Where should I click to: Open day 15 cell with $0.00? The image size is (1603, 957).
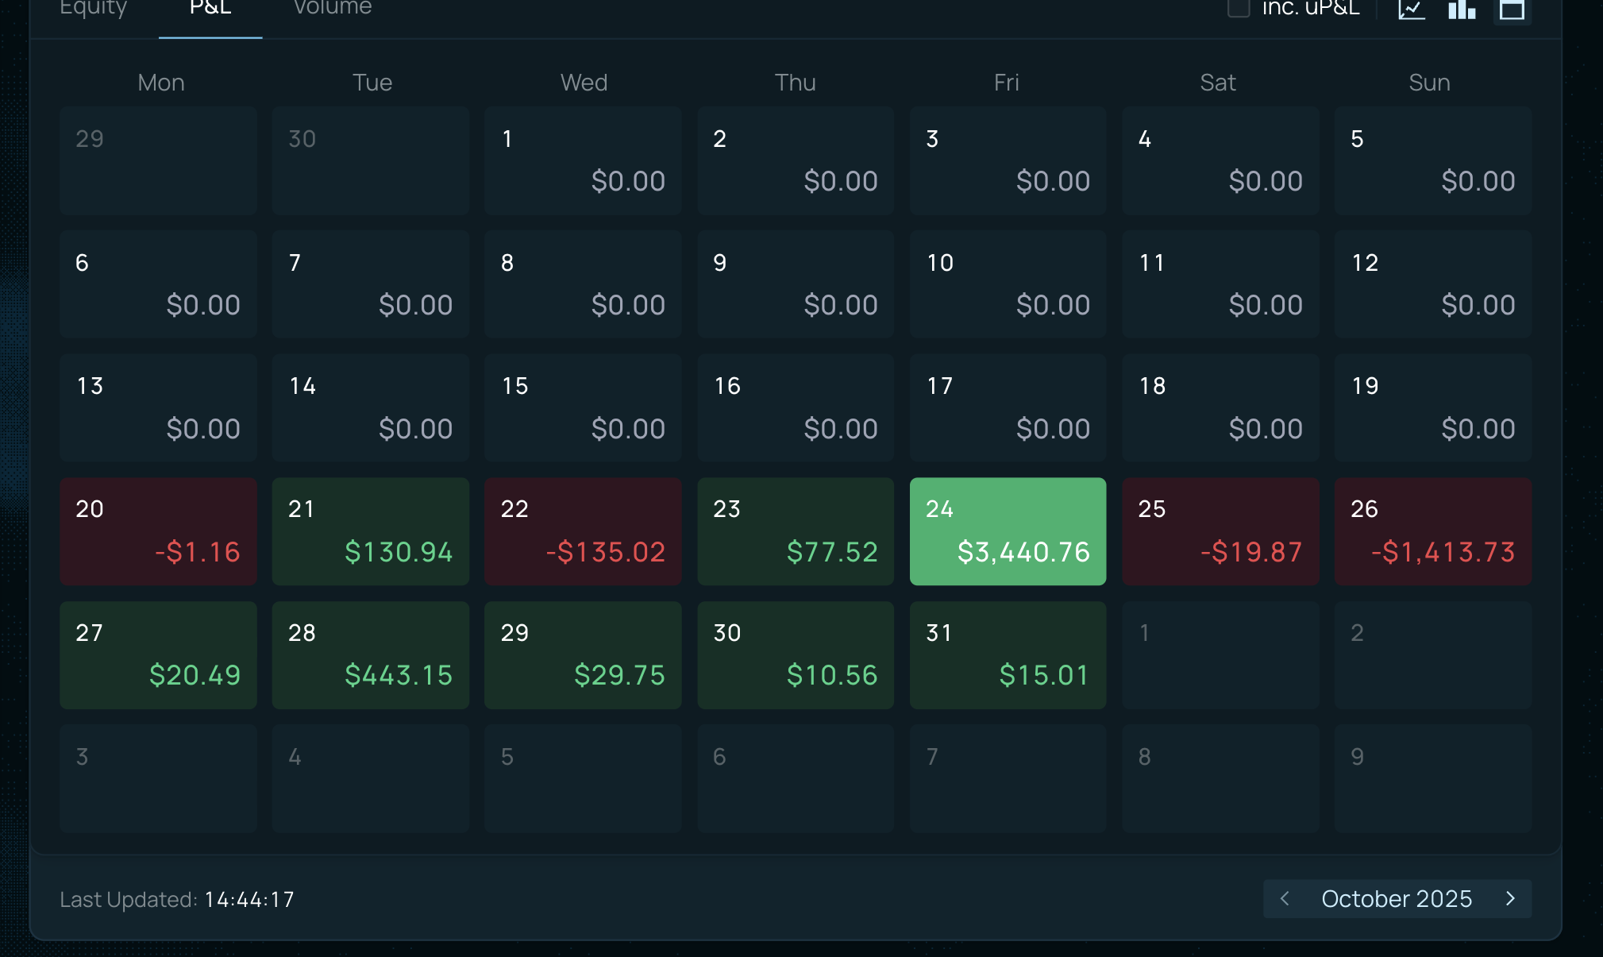583,408
